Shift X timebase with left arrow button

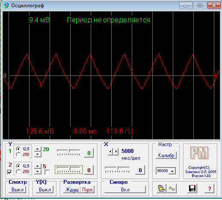tap(110, 151)
